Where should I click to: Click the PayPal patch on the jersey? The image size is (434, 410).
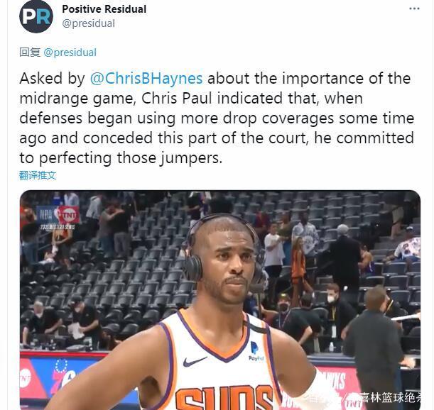click(x=255, y=351)
